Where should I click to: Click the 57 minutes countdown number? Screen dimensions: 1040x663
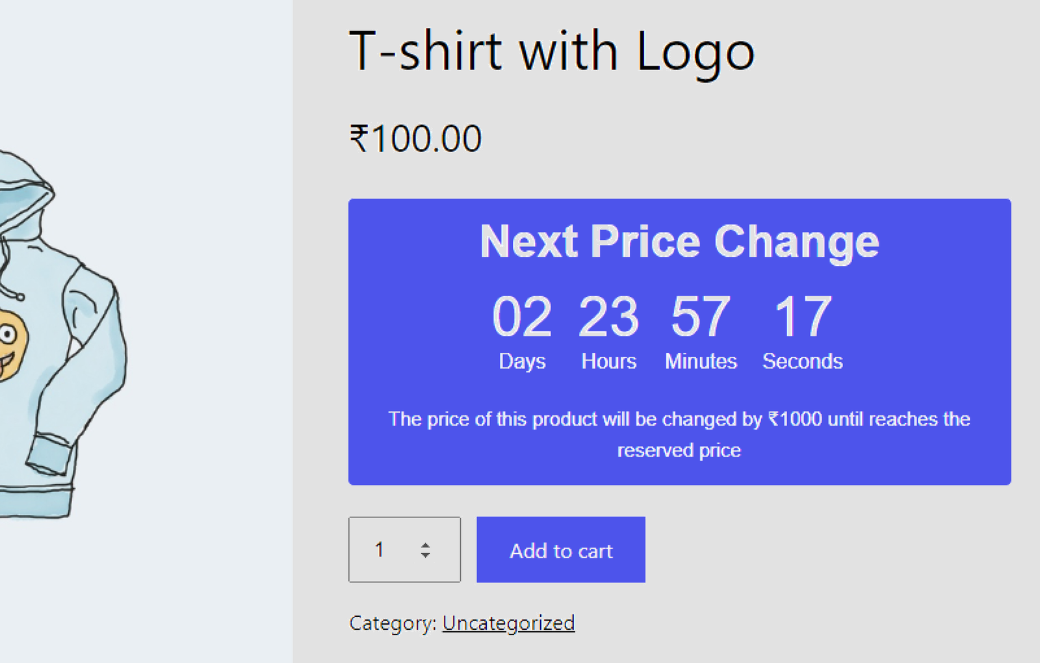point(701,317)
